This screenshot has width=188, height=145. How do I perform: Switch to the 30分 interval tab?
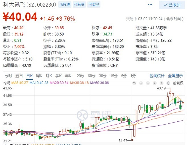103,76
